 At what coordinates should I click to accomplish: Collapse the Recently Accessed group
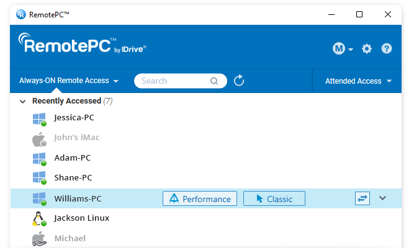(x=23, y=101)
